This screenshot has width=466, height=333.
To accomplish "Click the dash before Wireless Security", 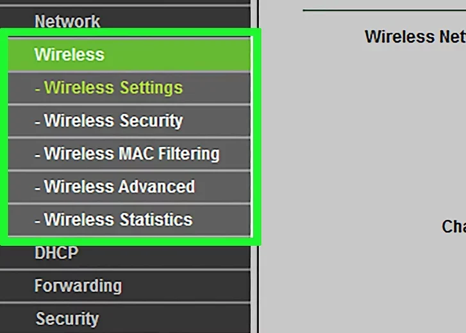I will [x=37, y=122].
